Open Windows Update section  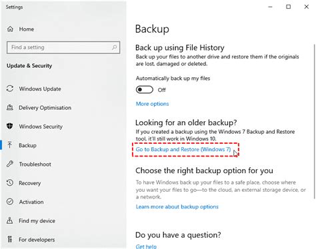click(x=40, y=89)
